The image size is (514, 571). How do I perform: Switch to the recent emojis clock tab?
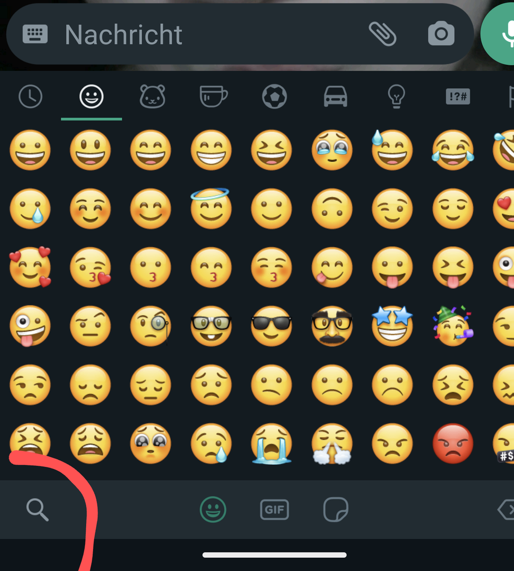click(30, 97)
